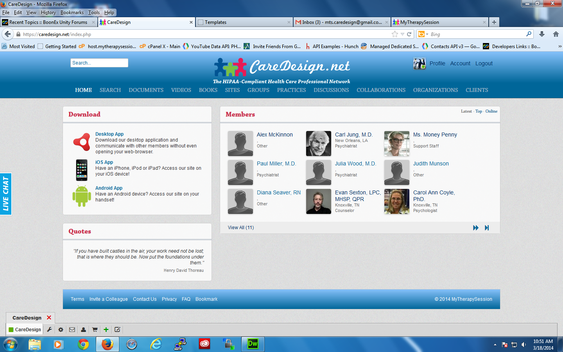Go to next page of members
The image size is (563, 352).
pos(475,228)
